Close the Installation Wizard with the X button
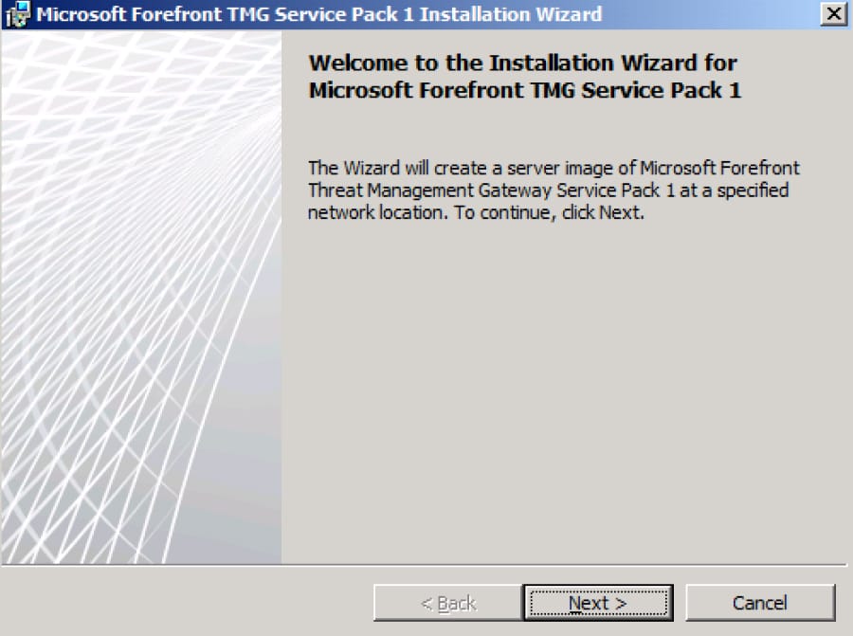 (x=834, y=14)
